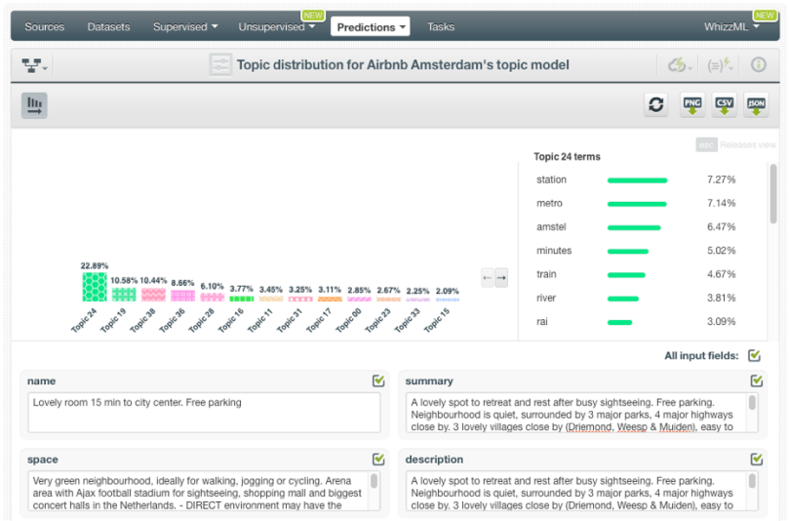Open the cloud actions menu icon
The image size is (789, 521).
point(680,65)
